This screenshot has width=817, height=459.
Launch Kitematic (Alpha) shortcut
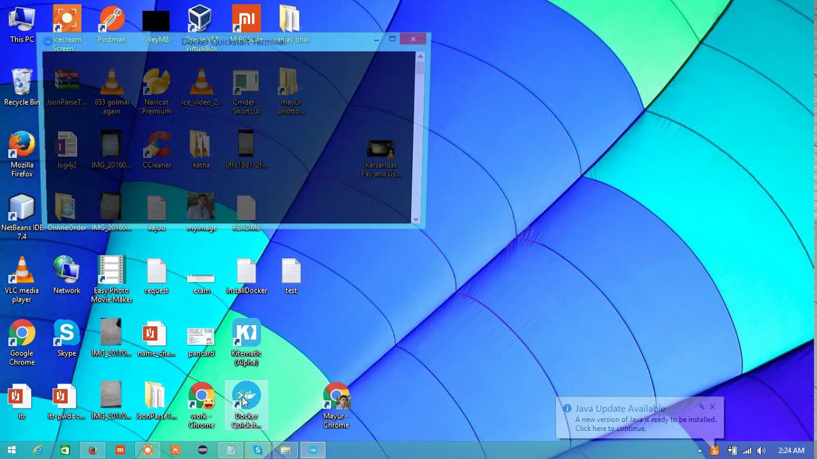246,342
